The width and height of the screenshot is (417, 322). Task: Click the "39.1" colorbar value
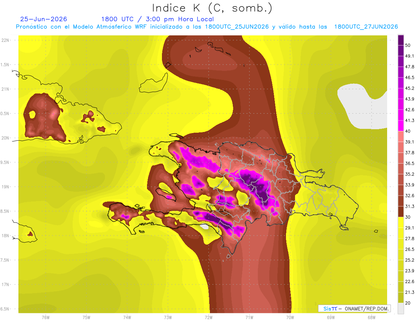point(410,142)
